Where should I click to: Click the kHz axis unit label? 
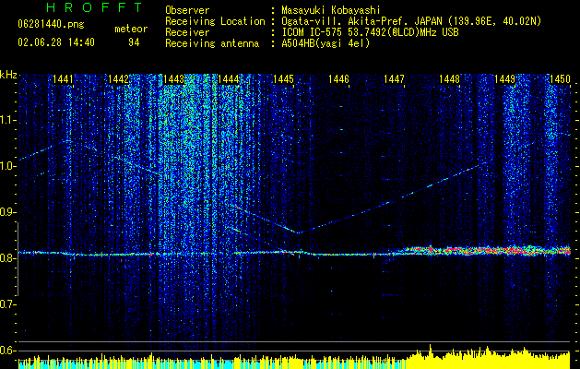(x=8, y=75)
